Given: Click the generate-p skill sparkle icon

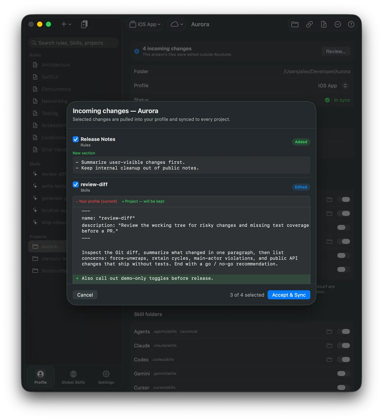Looking at the screenshot, I should [x=35, y=198].
